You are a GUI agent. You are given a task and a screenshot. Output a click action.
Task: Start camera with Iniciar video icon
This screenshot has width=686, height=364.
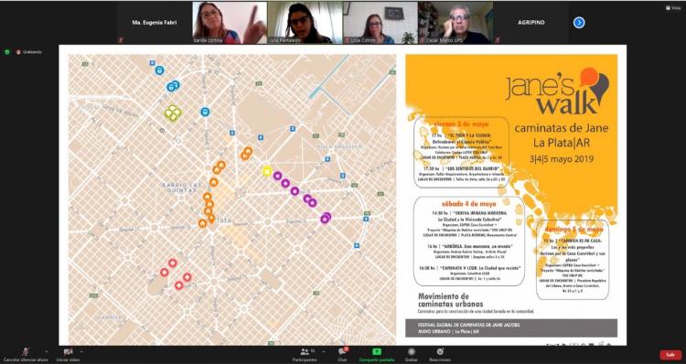tap(68, 351)
